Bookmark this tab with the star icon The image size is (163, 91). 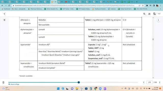(x=143, y=6)
